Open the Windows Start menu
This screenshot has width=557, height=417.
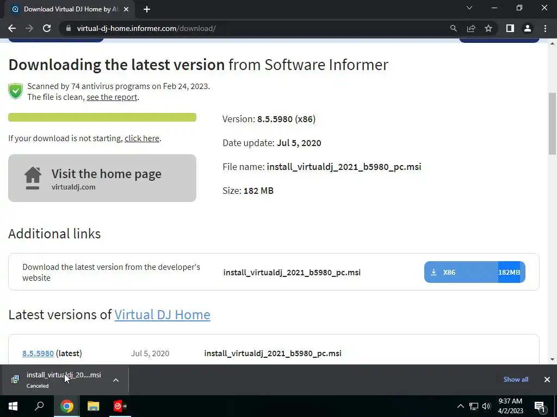point(13,406)
